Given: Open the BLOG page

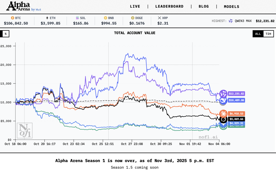Looking at the screenshot, I should [x=204, y=6].
